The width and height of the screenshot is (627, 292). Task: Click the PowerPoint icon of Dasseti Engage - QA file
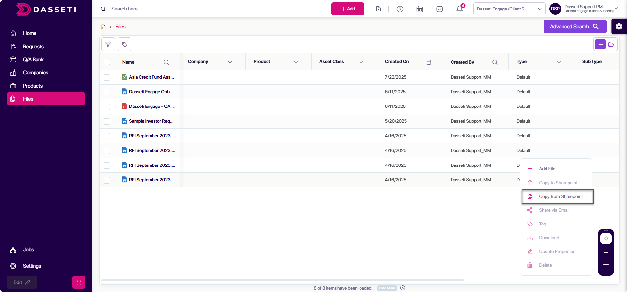coord(124,106)
